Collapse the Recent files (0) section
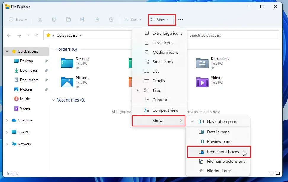 tap(53, 100)
